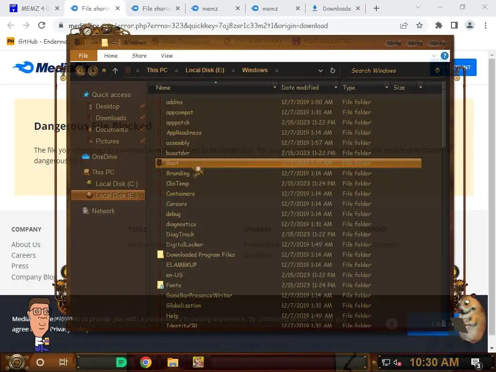496x372 pixels.
Task: Open new Chrome tab with plus
Action: 376,9
